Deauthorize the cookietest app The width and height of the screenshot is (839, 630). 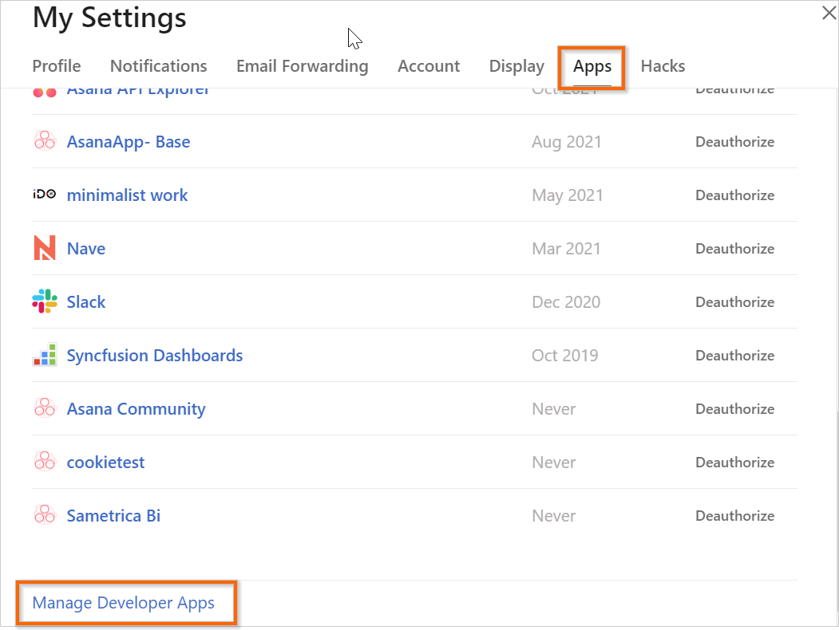734,463
